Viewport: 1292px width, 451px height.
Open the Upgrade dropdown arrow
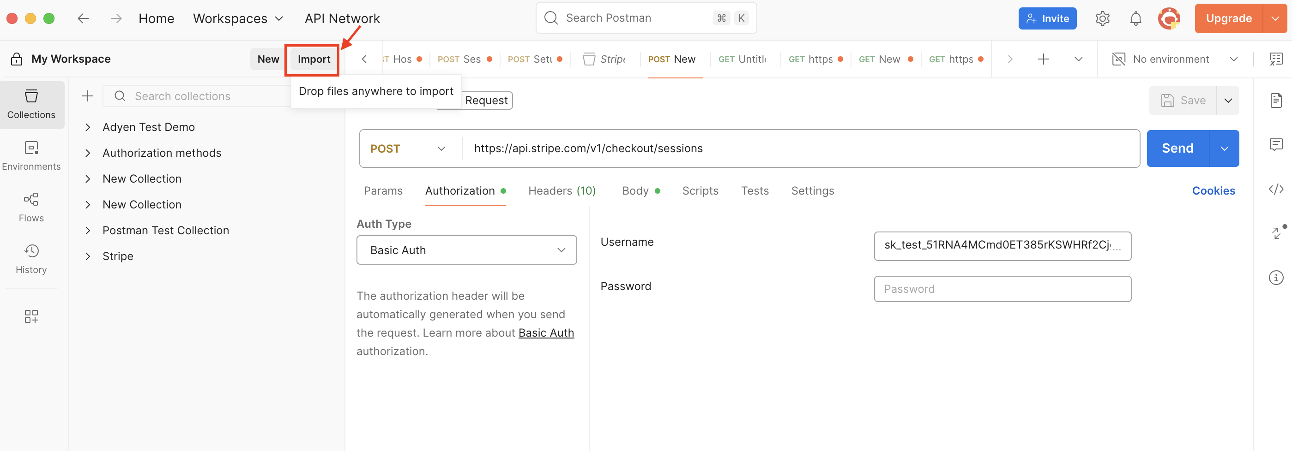(x=1275, y=18)
